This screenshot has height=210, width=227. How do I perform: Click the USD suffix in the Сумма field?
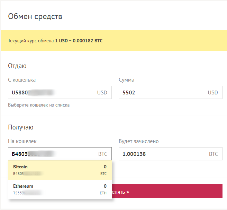tap(213, 93)
